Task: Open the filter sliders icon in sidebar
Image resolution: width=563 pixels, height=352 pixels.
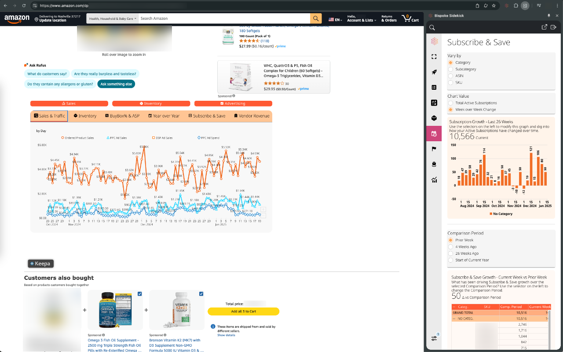Action: 435,338
